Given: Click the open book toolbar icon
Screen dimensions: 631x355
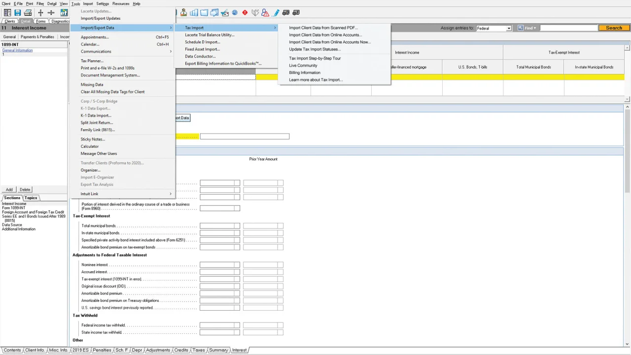Looking at the screenshot, I should point(255,12).
